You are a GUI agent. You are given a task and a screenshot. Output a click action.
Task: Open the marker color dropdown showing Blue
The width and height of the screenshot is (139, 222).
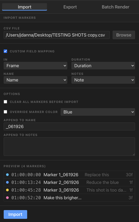tap(98, 112)
